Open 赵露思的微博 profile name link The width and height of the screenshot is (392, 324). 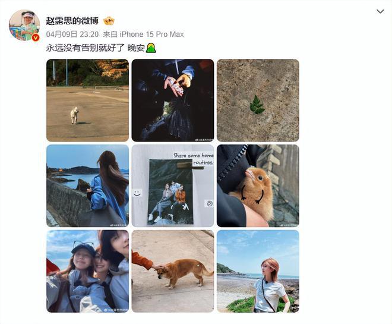72,21
